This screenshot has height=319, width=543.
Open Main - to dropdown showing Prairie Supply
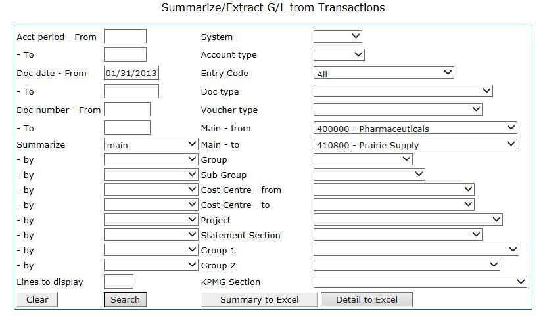(x=415, y=144)
